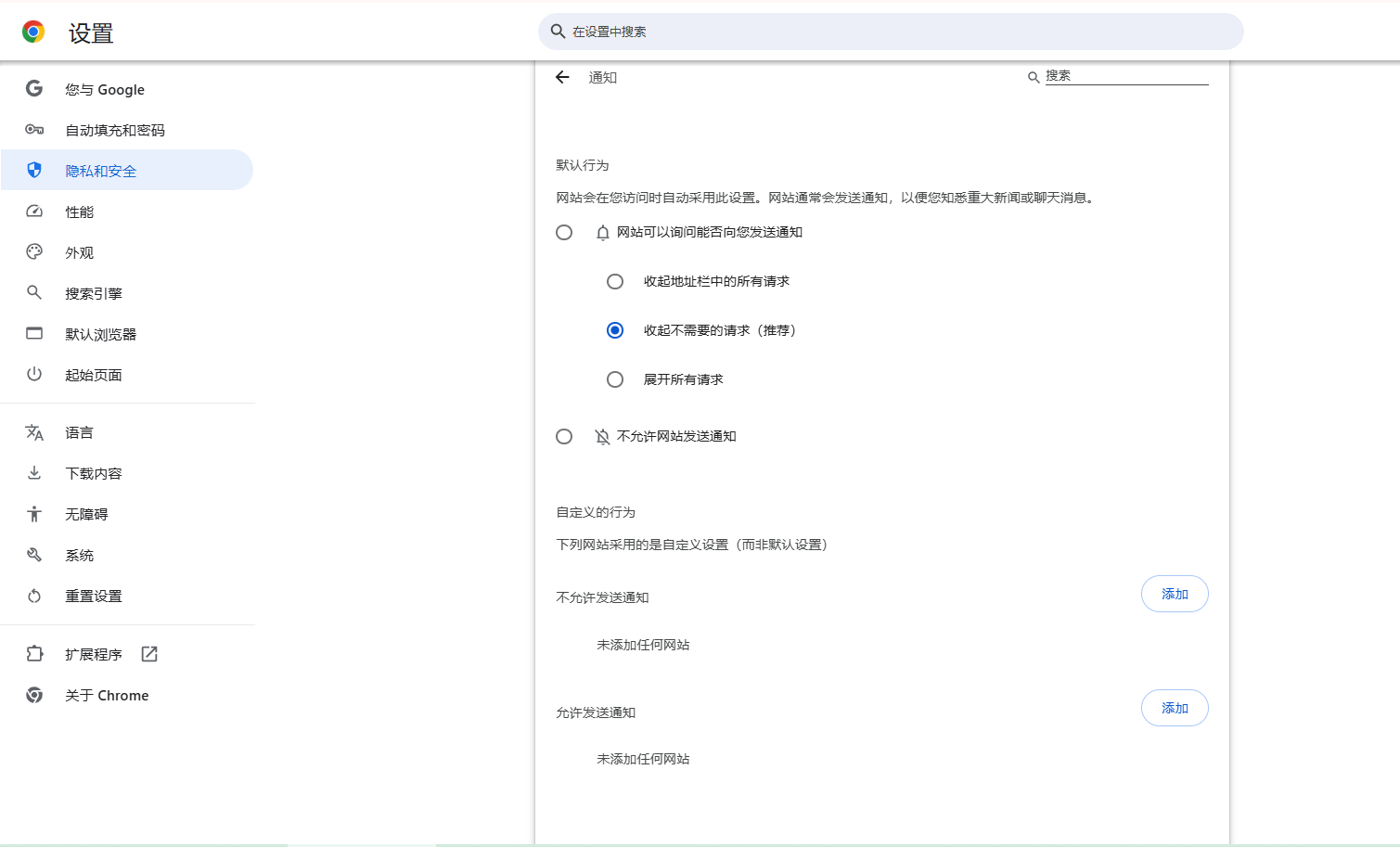1400x847 pixels.
Task: Select 展开所有请求 radio option
Action: (615, 379)
